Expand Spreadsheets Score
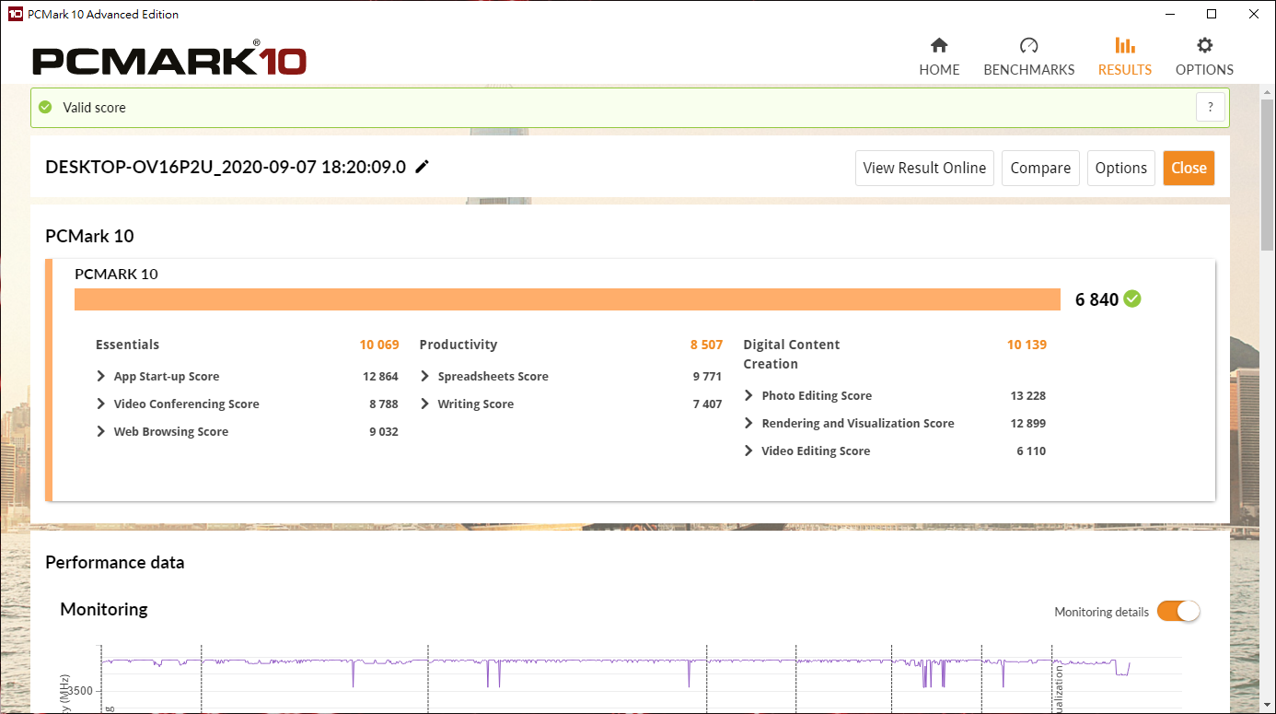The height and width of the screenshot is (714, 1276). tap(425, 376)
